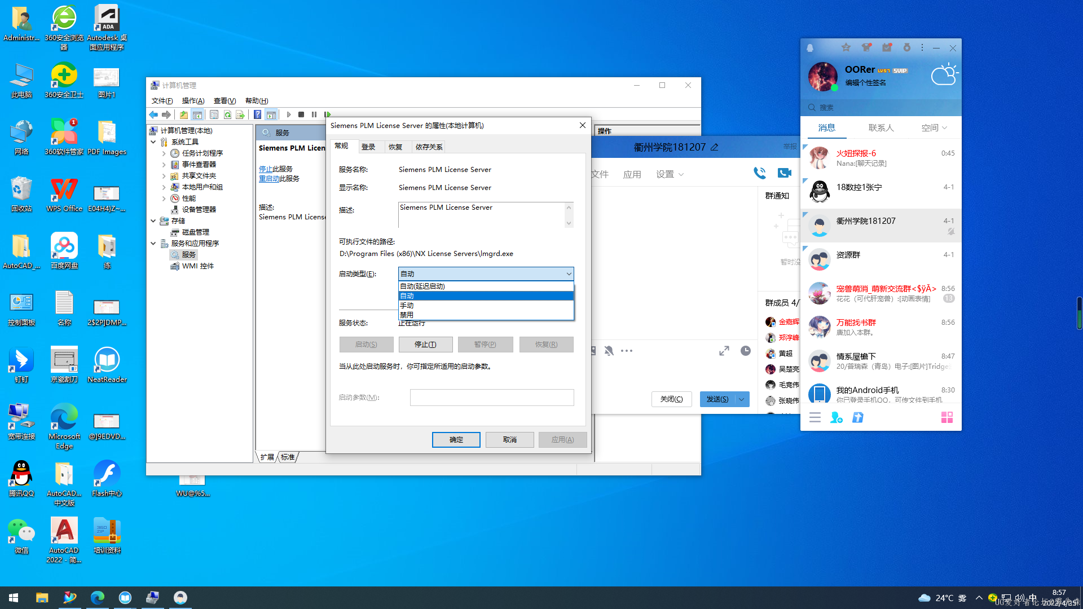
Task: Select 设备管理器 in the tree
Action: pos(199,209)
